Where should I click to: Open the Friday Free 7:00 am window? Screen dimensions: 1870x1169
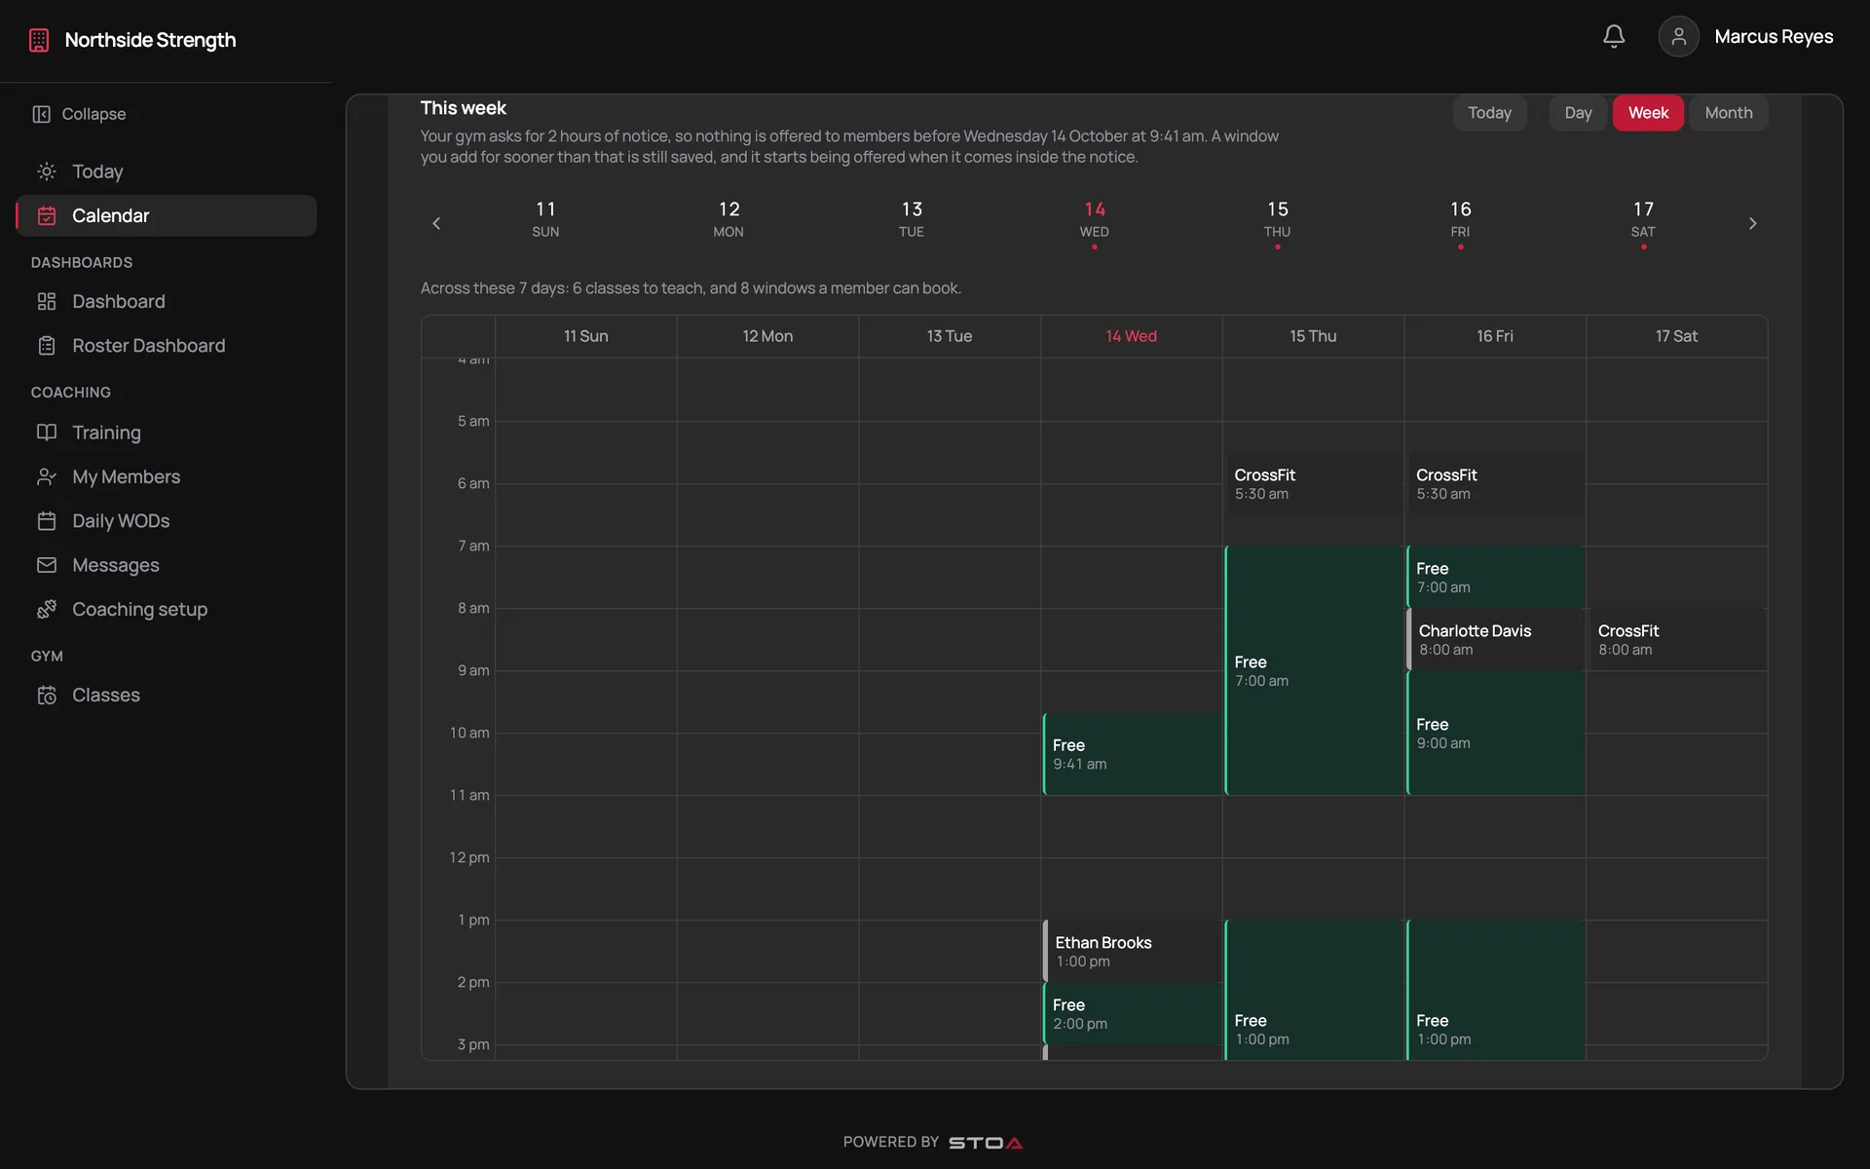1495,577
